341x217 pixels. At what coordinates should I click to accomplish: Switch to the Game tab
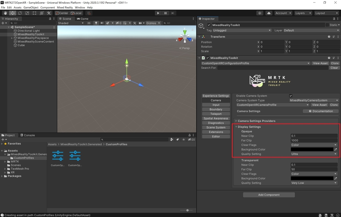(x=83, y=19)
